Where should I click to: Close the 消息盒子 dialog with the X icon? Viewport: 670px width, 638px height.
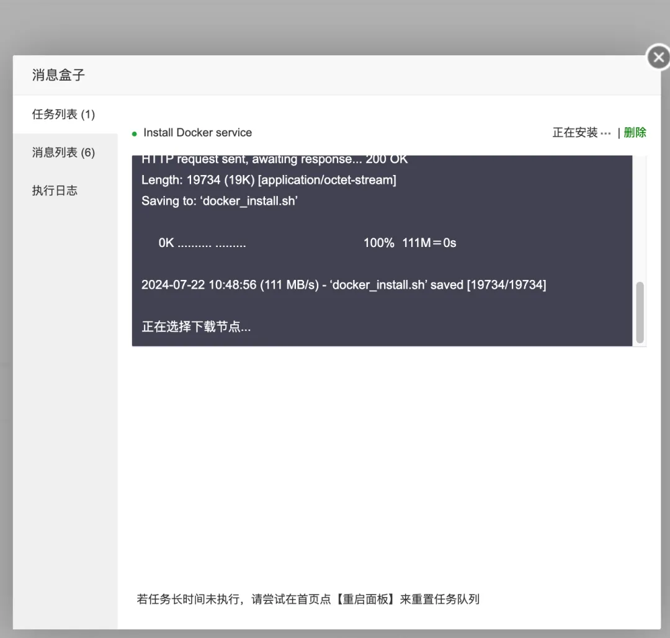[x=658, y=58]
